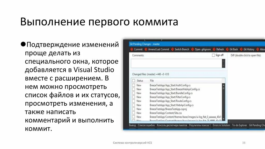
Task: Click the Git Pending Changes - master title bar
Action: click(197, 44)
